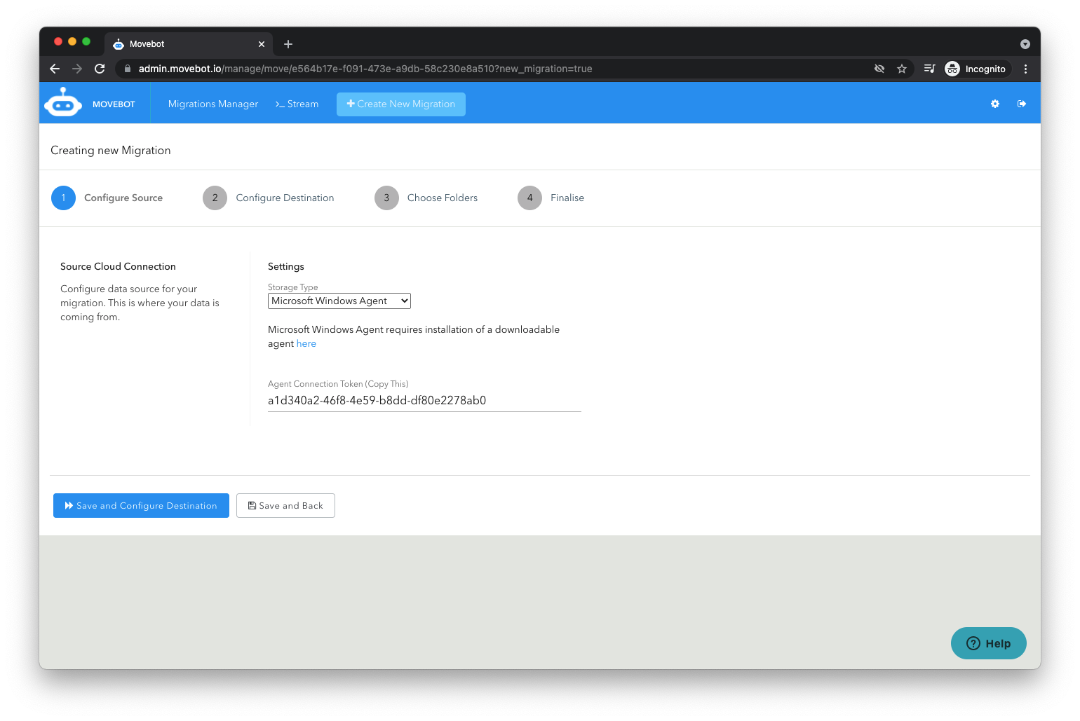The image size is (1080, 721).
Task: Click 'Source Cloud Connection' heading
Action: (x=118, y=266)
